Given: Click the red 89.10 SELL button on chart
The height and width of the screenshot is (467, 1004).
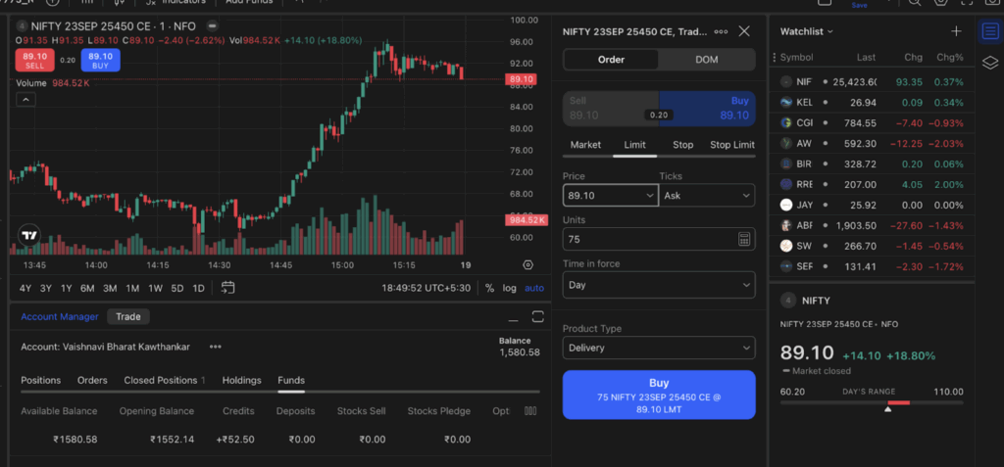Looking at the screenshot, I should tap(34, 60).
